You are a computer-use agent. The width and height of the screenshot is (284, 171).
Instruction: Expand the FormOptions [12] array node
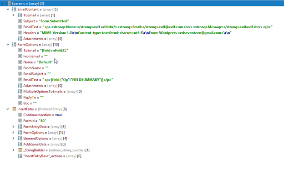tap(13, 133)
